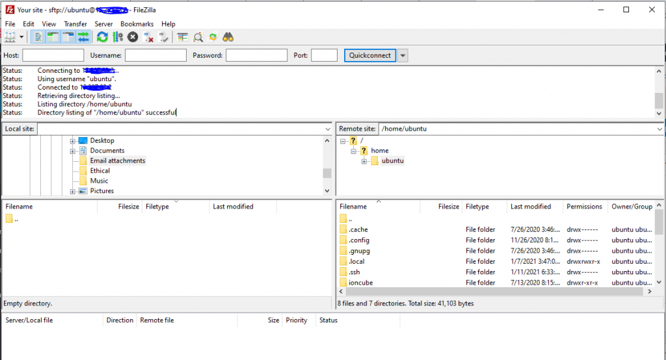The width and height of the screenshot is (666, 360).
Task: Open the Remote site path dropdown
Action: (x=659, y=129)
